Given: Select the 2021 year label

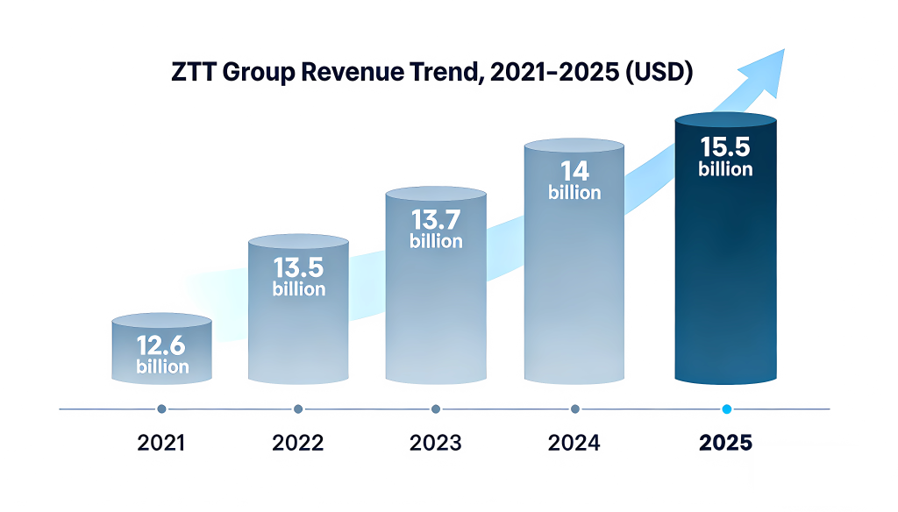Looking at the screenshot, I should pos(161,443).
